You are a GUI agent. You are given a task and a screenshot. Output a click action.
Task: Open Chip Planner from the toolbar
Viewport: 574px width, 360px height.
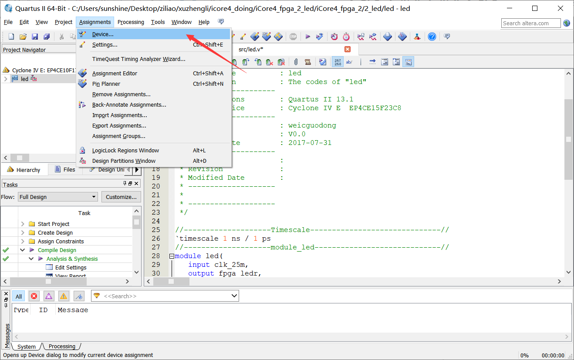[278, 37]
